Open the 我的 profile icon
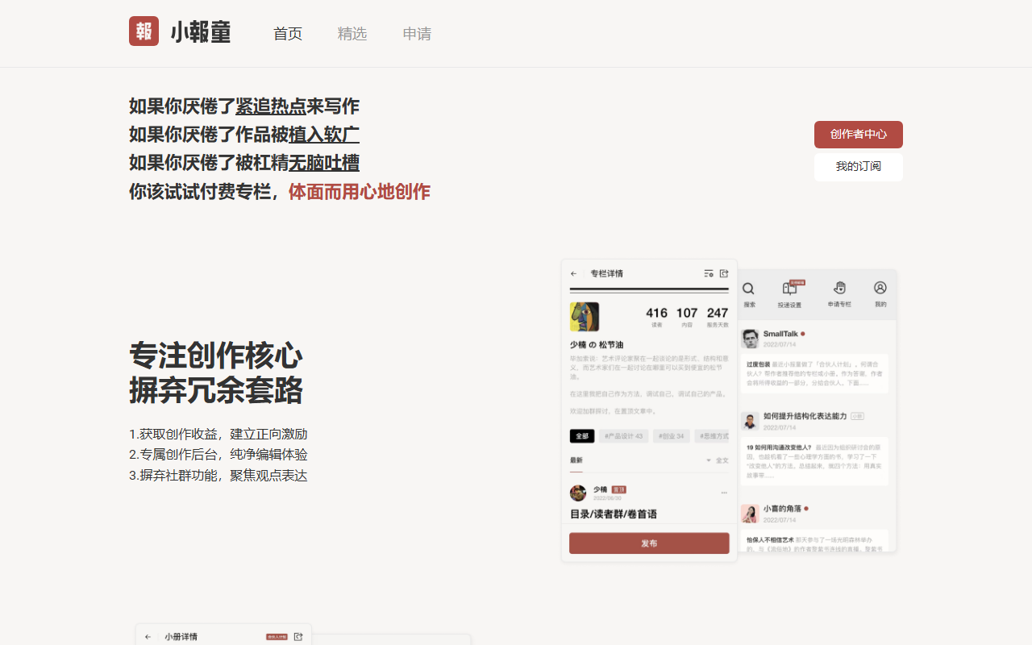This screenshot has height=645, width=1032. pos(880,288)
